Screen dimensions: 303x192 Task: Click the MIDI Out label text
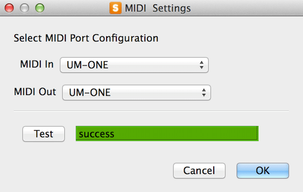[35, 91]
